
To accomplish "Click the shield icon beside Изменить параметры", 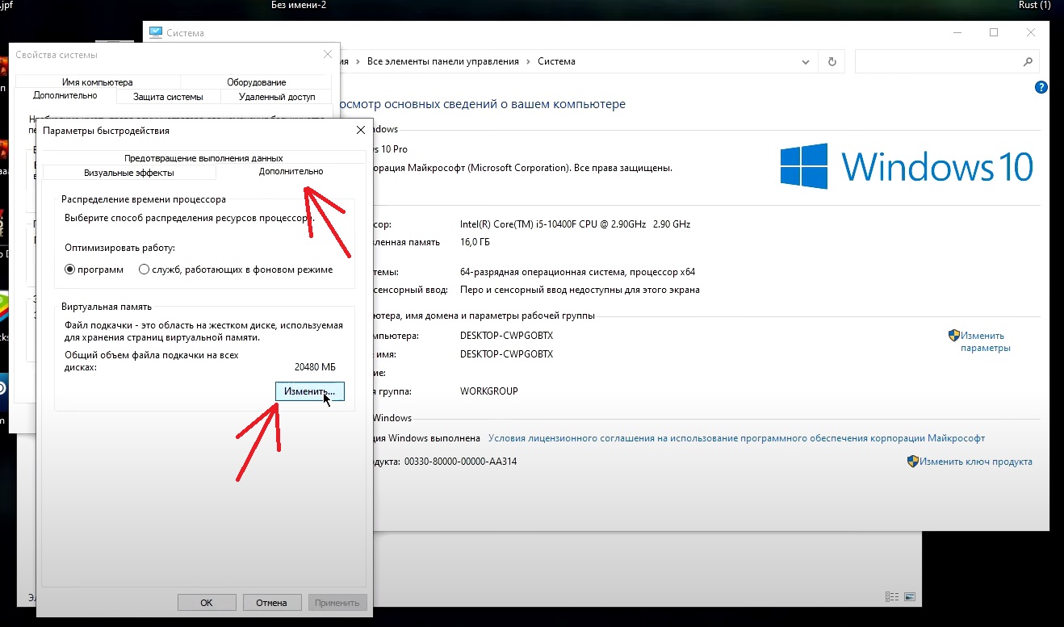I will coord(953,335).
